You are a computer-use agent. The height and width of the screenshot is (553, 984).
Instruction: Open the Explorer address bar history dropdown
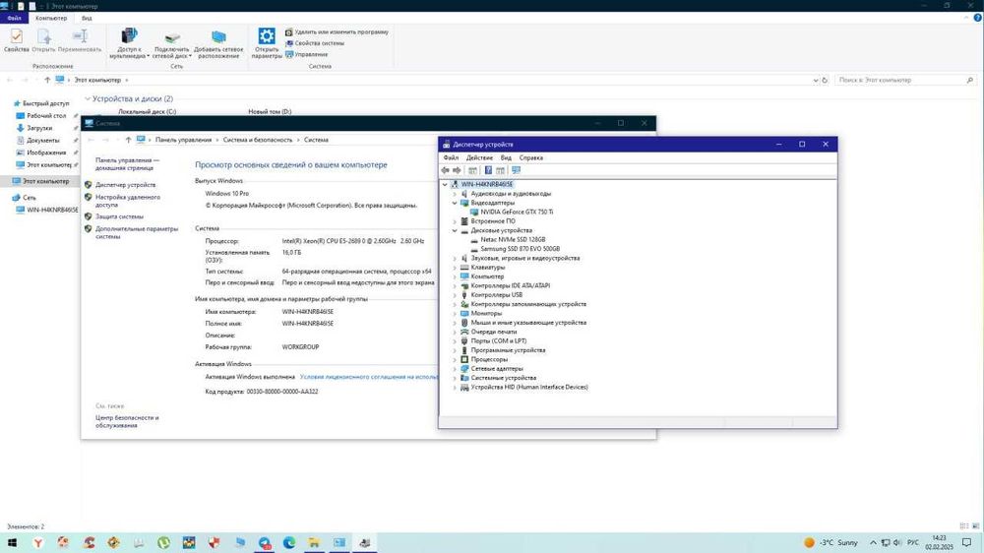(x=815, y=80)
